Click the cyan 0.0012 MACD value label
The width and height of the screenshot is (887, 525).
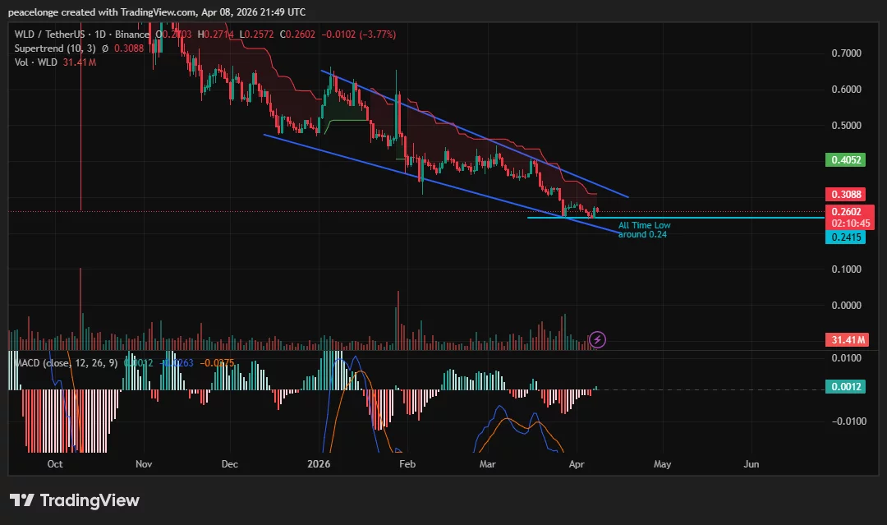[846, 386]
